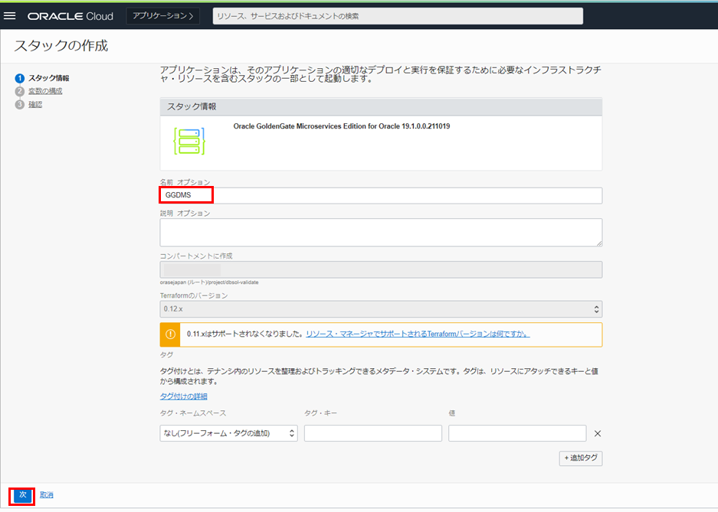
Task: Click the 取消 link
Action: pos(47,495)
